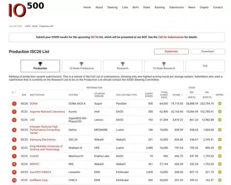
Task: Open the LRZ institution link
Action: [x=32, y=120]
